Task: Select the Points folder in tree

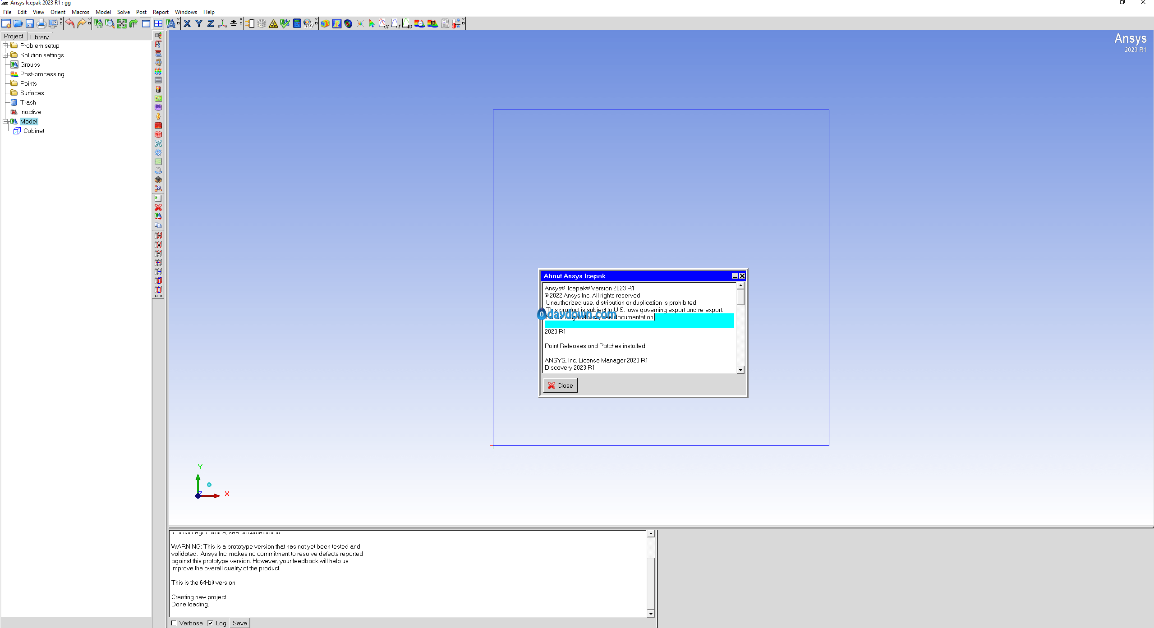Action: [28, 83]
